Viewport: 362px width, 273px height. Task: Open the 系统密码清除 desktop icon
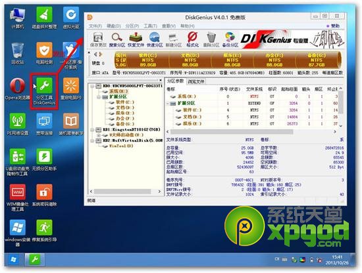[44, 195]
